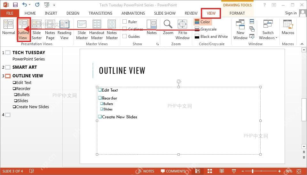Select slide 1 icon in outline
307x175 pixels.
click(8, 52)
